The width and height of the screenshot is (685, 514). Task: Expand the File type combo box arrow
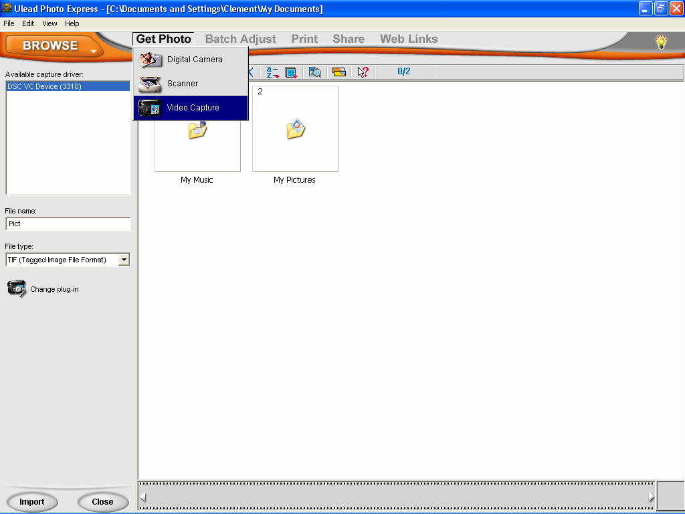124,260
